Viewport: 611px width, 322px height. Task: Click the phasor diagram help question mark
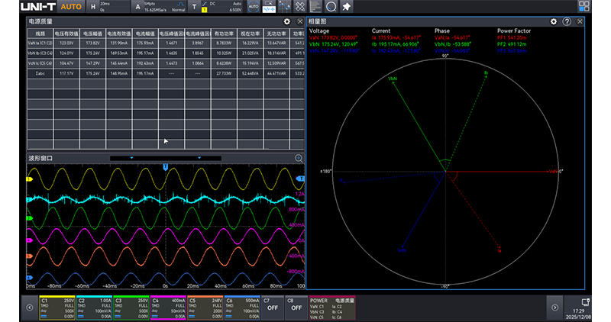tap(567, 22)
